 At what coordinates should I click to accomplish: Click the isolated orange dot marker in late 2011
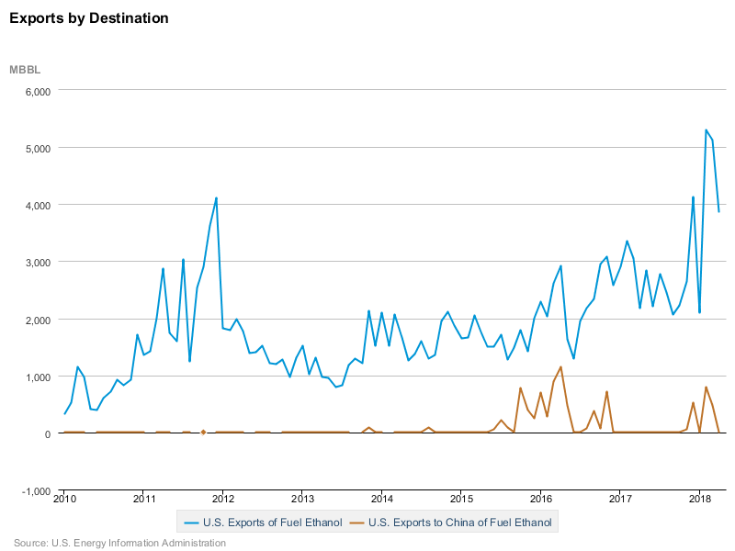pos(203,432)
